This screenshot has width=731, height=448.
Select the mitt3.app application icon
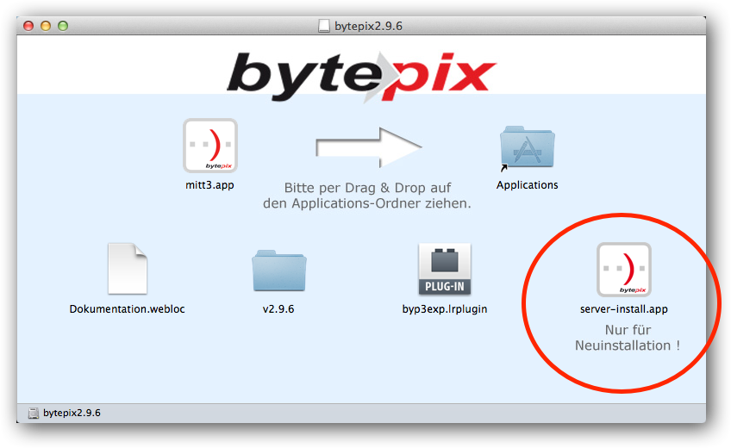(210, 146)
